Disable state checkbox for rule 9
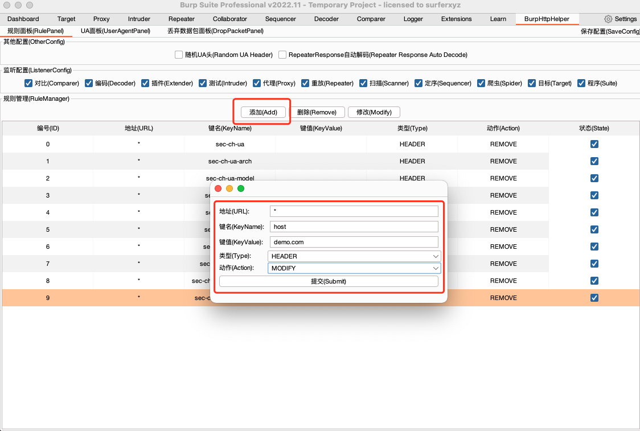Viewport: 640px width, 431px height. [x=594, y=298]
